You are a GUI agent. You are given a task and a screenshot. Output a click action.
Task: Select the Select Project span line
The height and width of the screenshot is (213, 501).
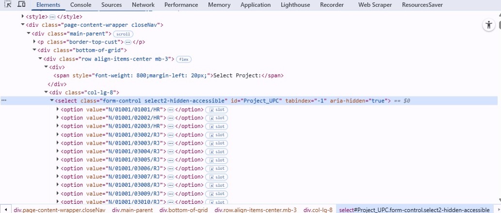(x=168, y=76)
